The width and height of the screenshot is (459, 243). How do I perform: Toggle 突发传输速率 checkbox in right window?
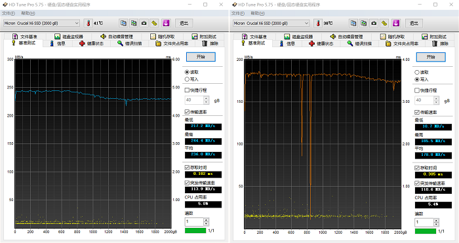pos(417,183)
